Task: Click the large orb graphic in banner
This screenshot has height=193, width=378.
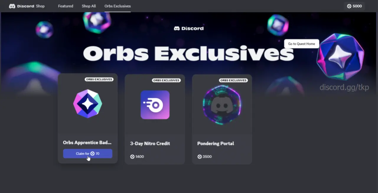Action: coord(340,56)
